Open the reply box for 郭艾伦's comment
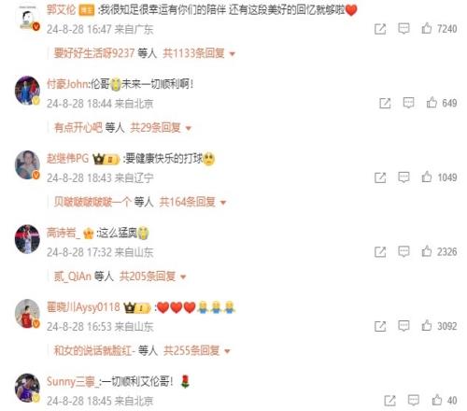 [x=403, y=29]
